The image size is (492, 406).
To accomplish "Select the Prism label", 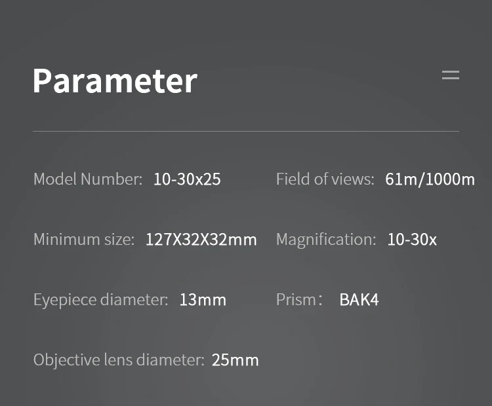I will tap(299, 300).
